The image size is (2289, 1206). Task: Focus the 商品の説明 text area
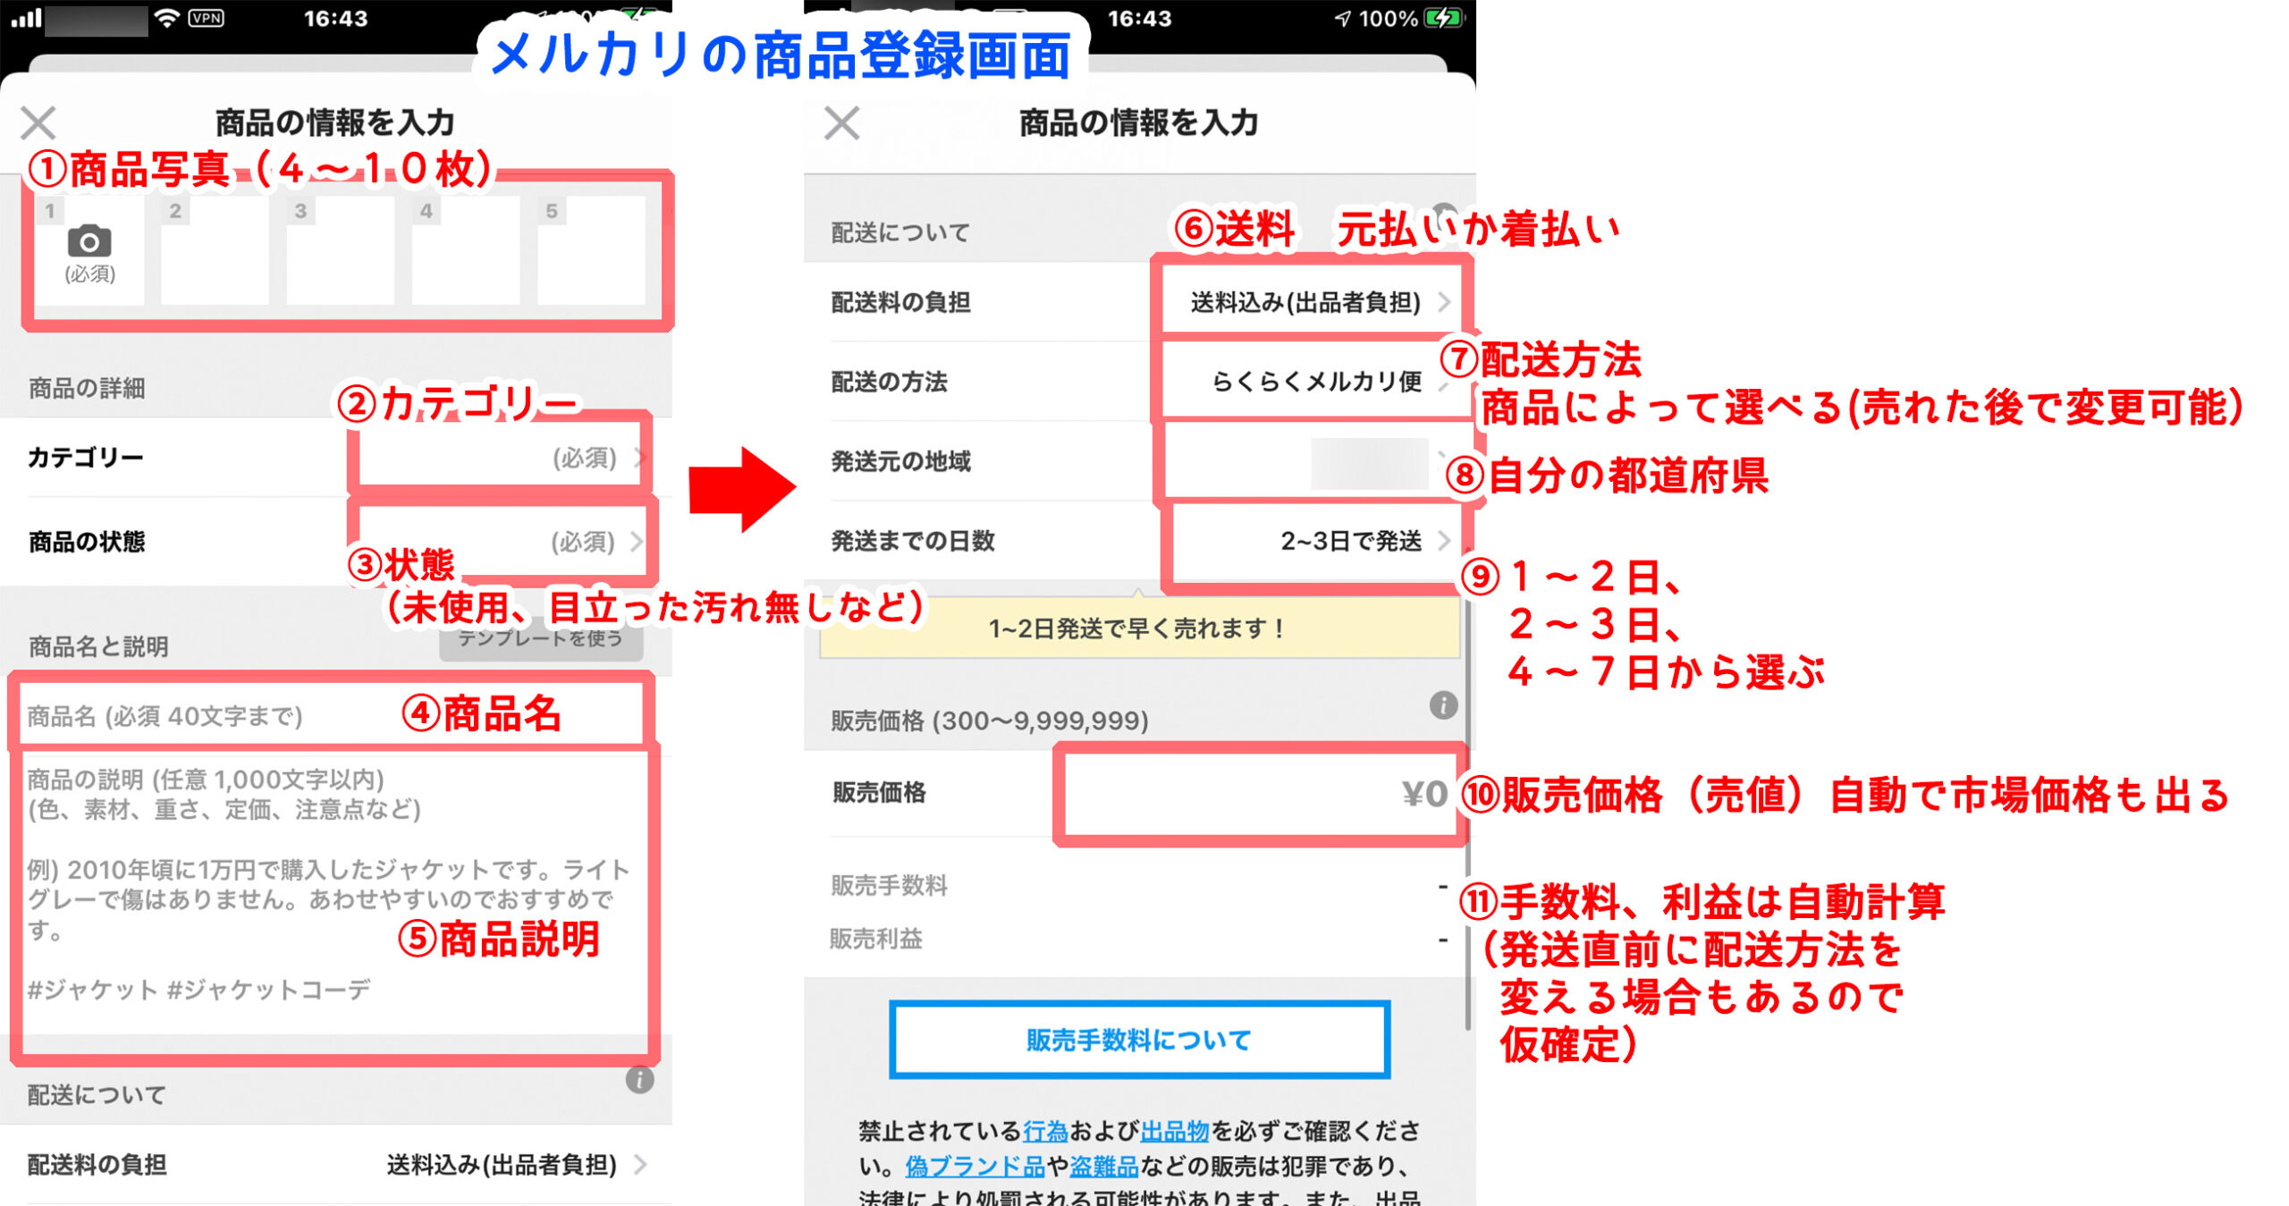(x=334, y=894)
